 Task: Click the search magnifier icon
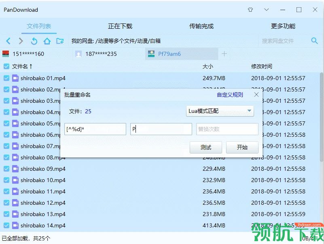(314, 41)
